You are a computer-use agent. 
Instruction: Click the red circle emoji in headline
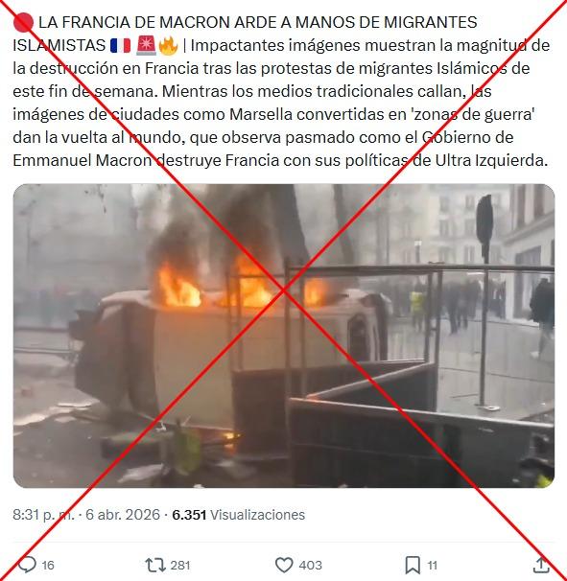(x=23, y=23)
